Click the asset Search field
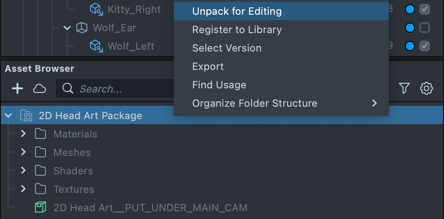This screenshot has width=444, height=219. tap(120, 89)
